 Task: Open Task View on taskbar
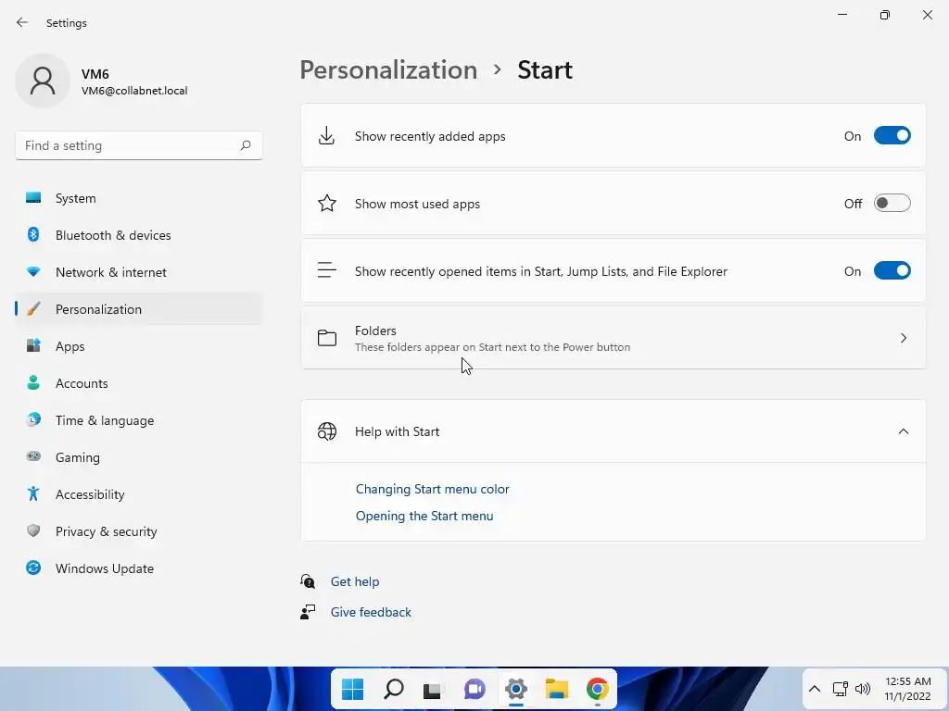point(432,689)
